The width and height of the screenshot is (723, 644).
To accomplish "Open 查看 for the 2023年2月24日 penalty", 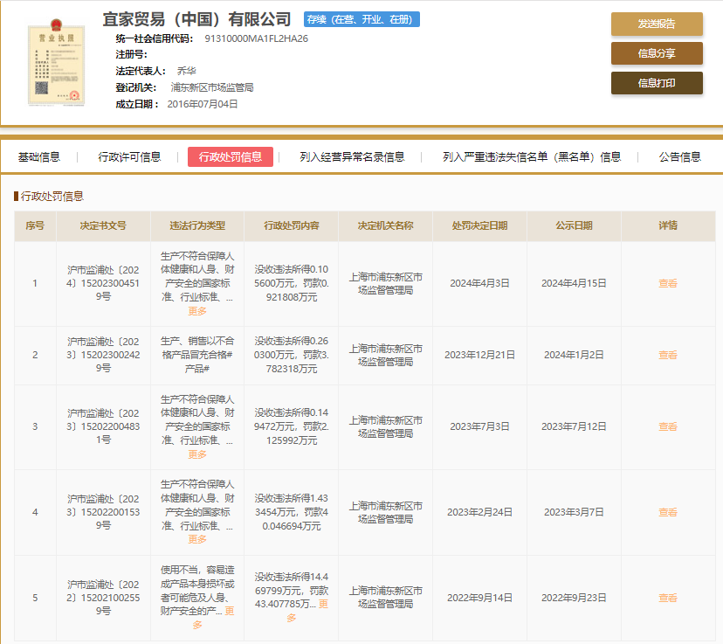I will [x=668, y=512].
